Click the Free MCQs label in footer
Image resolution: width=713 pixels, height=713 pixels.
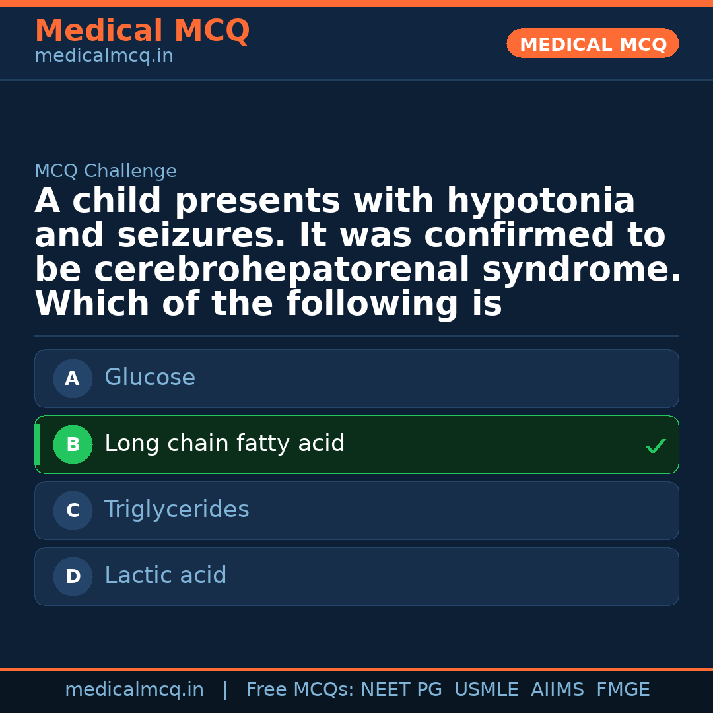coord(300,690)
